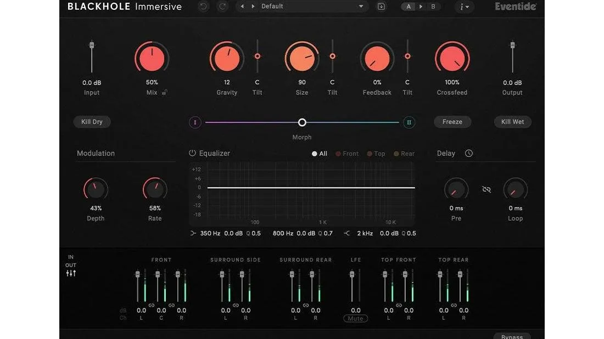The image size is (604, 339).
Task: Click the Eventide logo
Action: (x=516, y=7)
